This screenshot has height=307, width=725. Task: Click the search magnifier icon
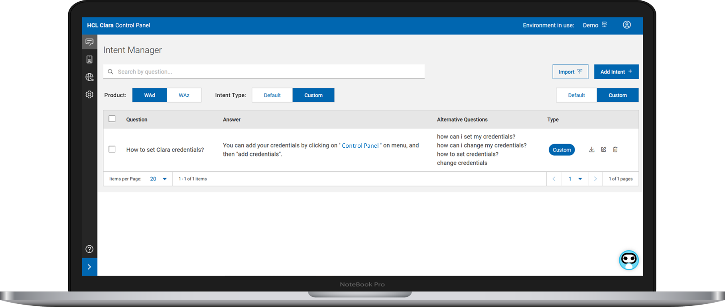coord(110,72)
